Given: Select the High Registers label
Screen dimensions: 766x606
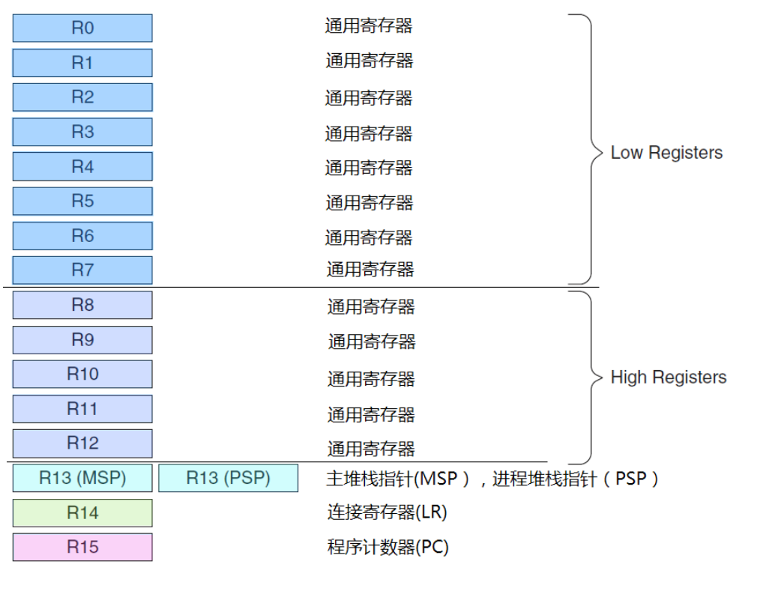Looking at the screenshot, I should [669, 377].
